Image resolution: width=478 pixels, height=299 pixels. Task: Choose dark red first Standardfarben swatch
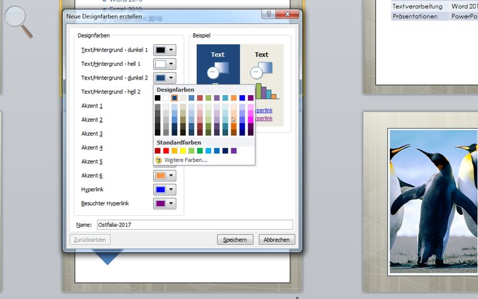[x=158, y=151]
